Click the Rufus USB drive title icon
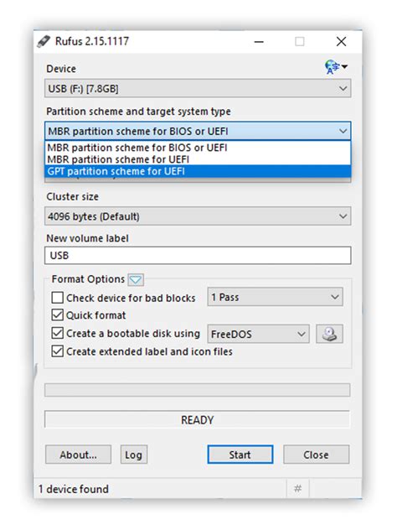 44,42
